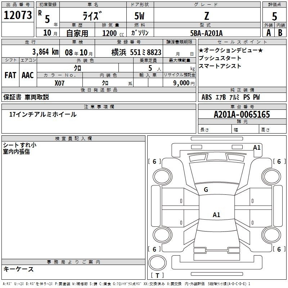Image resolution: width=288 pixels, height=288 pixels.
Task: Click first registration month 10月
Action: pos(50,33)
